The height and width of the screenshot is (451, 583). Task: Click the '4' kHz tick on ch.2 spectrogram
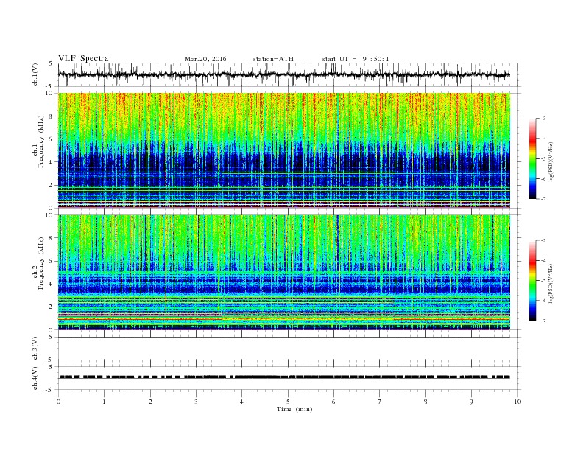pos(52,284)
